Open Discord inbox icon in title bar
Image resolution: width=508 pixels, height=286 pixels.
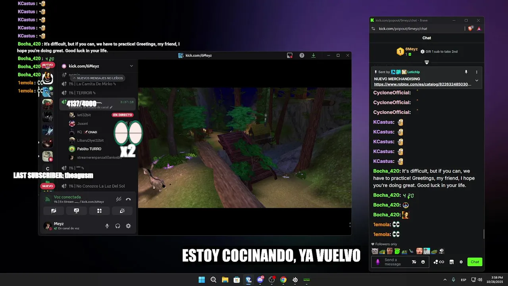pyautogui.click(x=290, y=55)
